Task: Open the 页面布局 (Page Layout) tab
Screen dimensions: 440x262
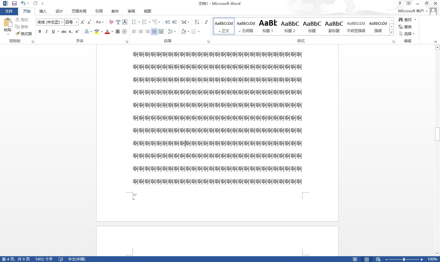Action: pos(79,11)
